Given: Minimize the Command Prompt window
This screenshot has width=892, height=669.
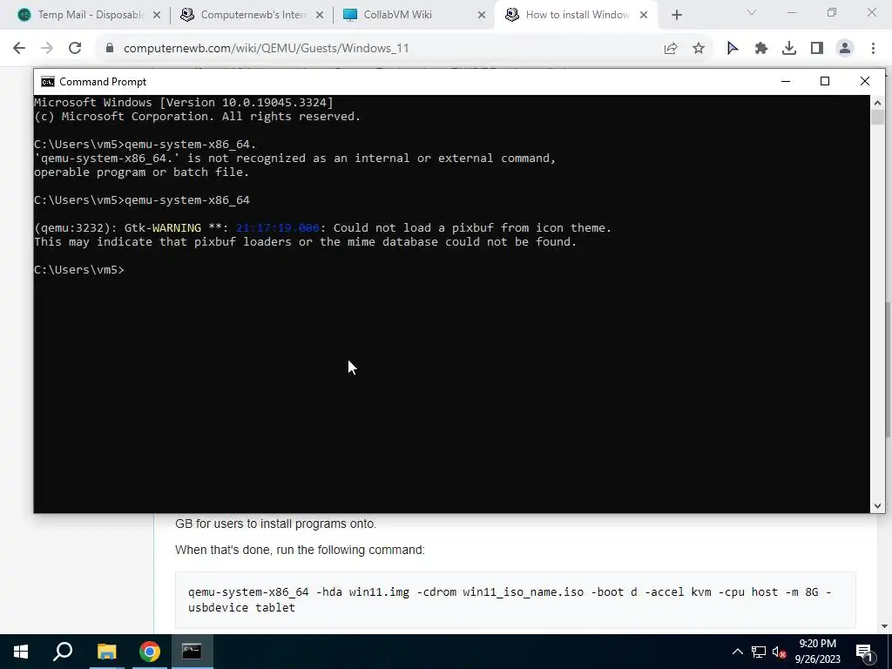Looking at the screenshot, I should point(786,82).
